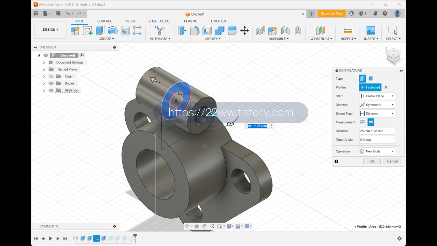Open the Start Profile Plane dropdown
The width and height of the screenshot is (437, 246).
tap(377, 96)
